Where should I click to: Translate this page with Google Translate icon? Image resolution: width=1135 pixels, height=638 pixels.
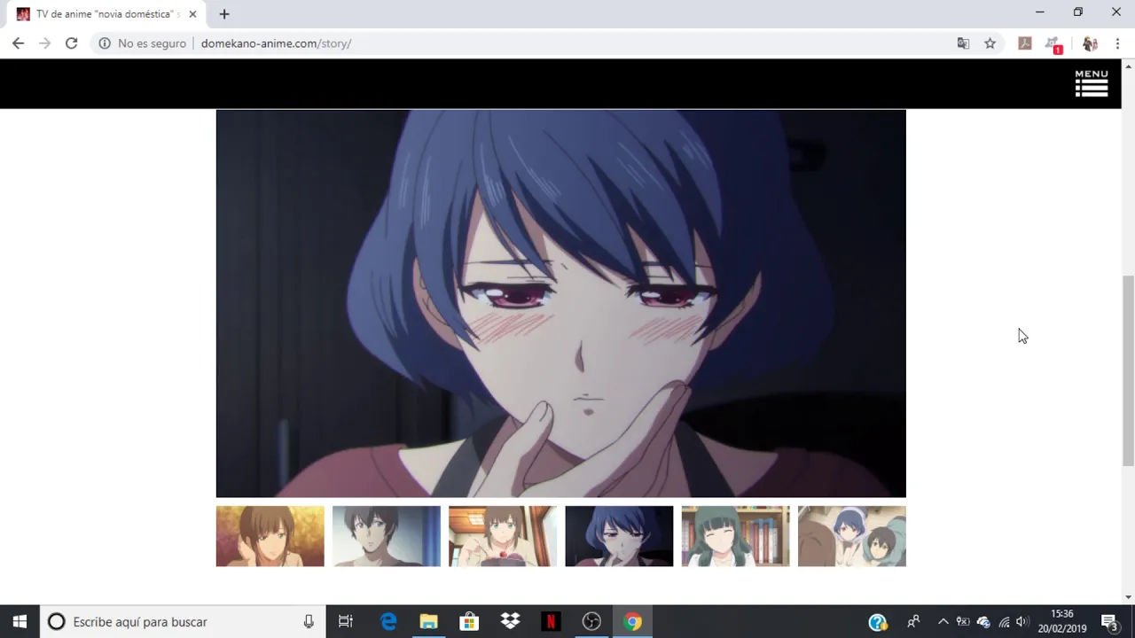click(x=963, y=43)
